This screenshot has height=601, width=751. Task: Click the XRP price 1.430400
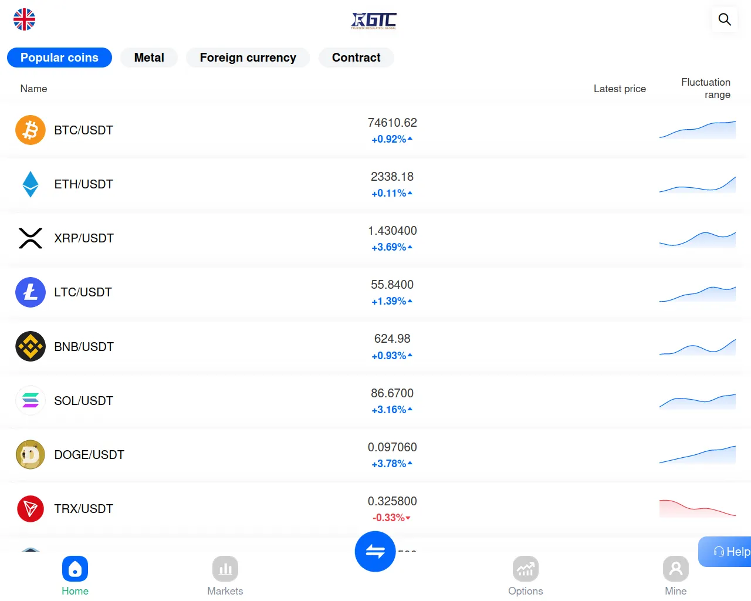393,231
